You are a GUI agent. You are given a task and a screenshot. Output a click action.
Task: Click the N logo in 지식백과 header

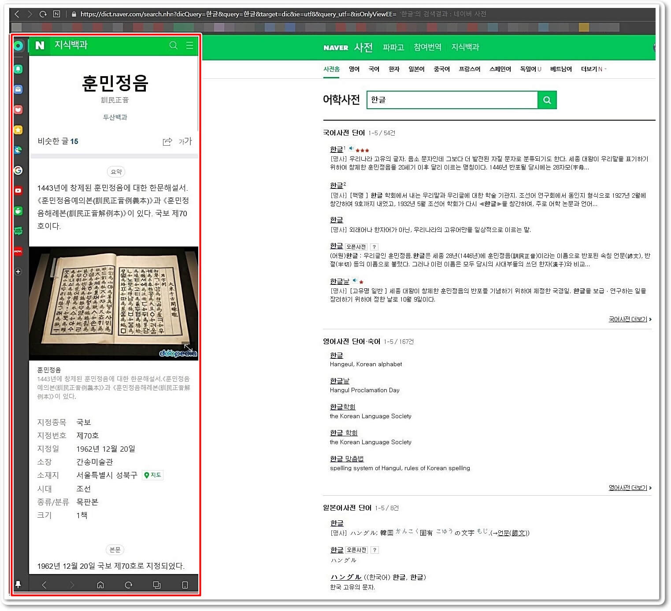click(40, 45)
